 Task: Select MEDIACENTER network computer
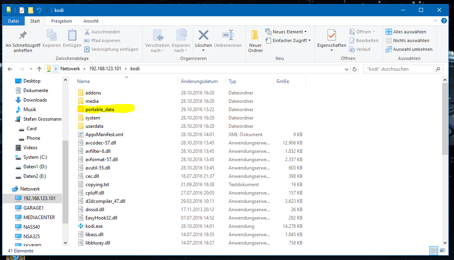pos(39,218)
